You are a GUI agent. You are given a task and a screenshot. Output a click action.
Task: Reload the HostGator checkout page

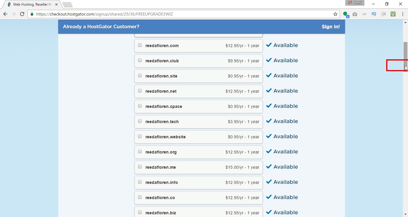point(22,14)
